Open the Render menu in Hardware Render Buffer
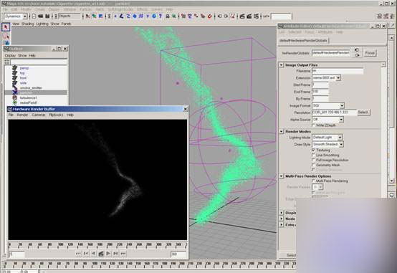Viewport: 397px width, 273px height. pos(22,115)
